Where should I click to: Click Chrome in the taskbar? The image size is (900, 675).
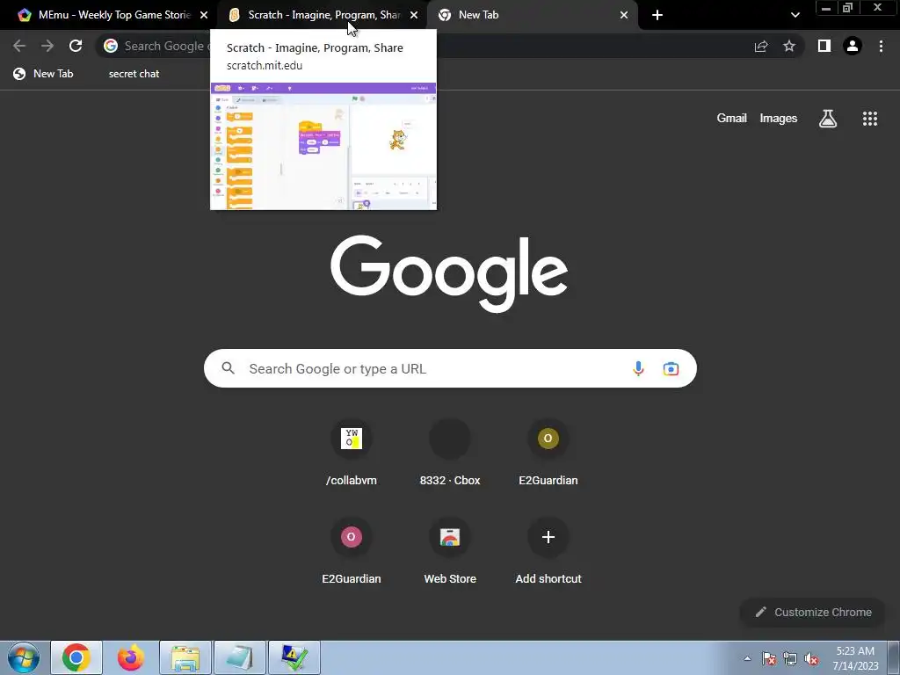[76, 657]
